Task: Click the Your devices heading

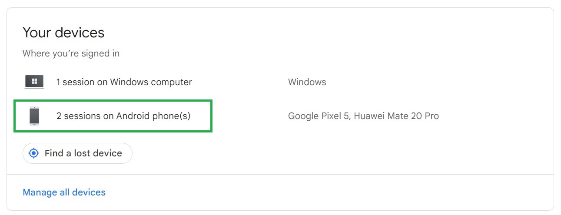Action: 63,33
